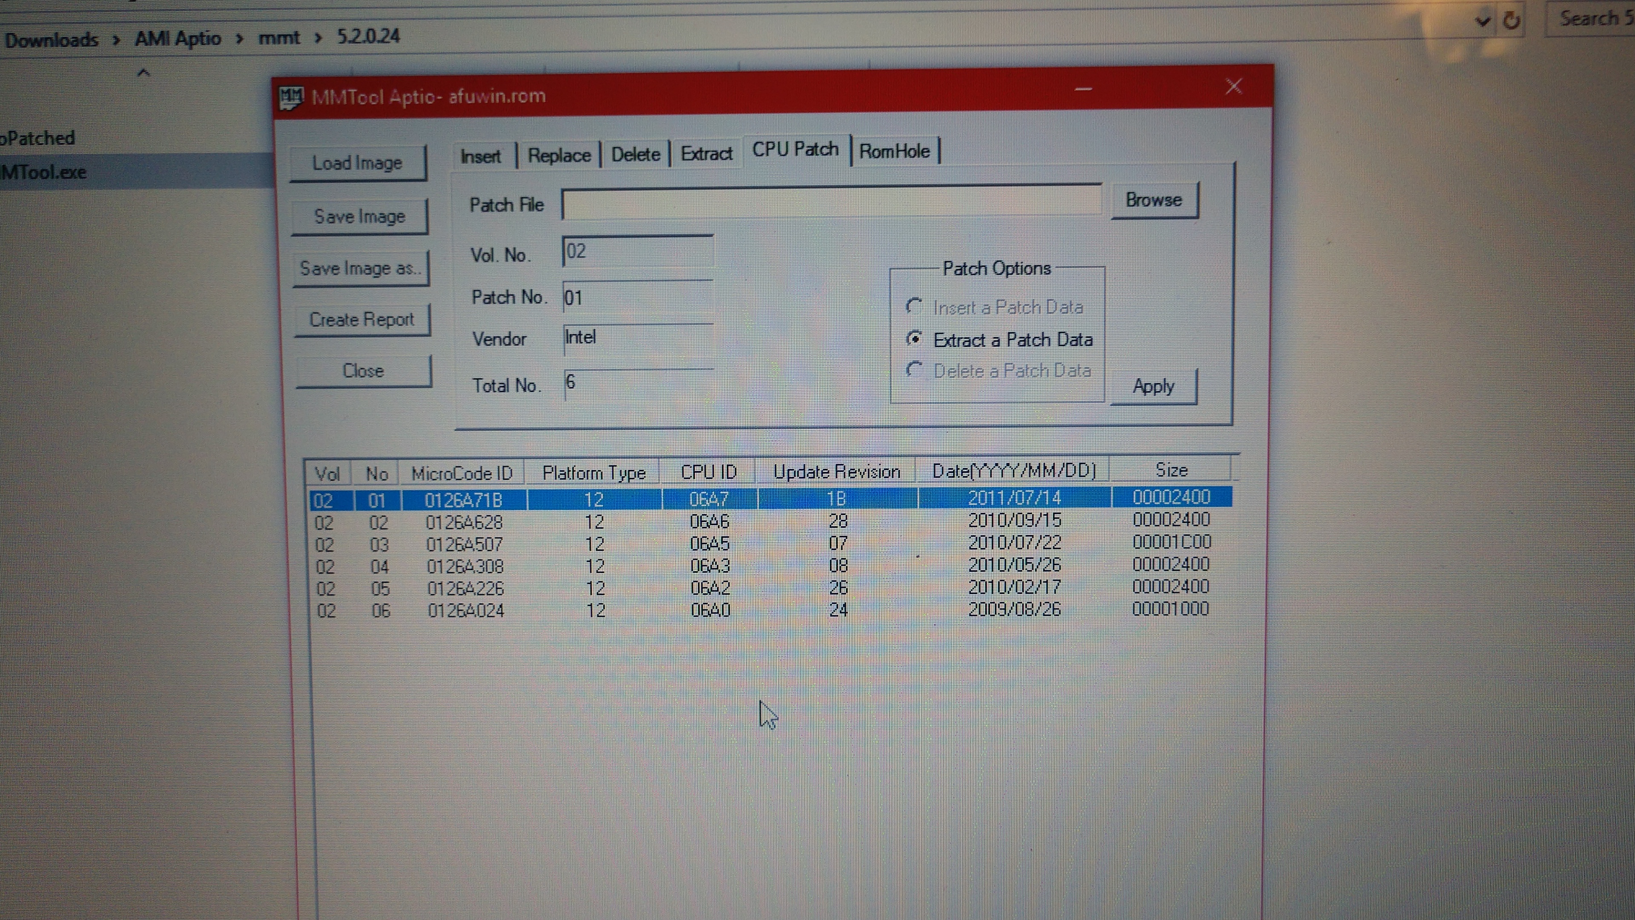The height and width of the screenshot is (920, 1635).
Task: Click date cell 2009/08/26
Action: coord(1014,609)
